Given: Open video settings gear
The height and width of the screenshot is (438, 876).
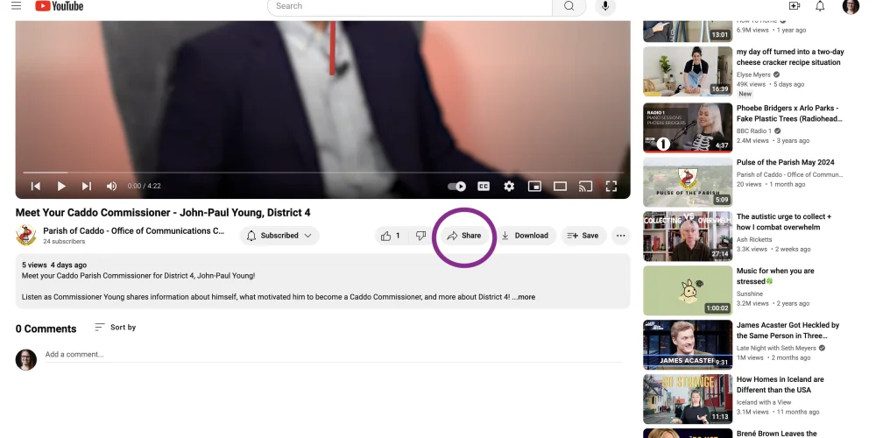Looking at the screenshot, I should (509, 186).
